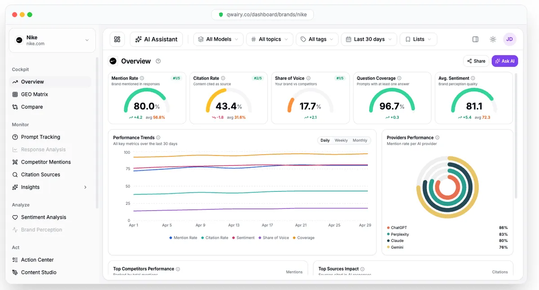The image size is (539, 290).
Task: Switch theme with the sun icon
Action: point(493,39)
